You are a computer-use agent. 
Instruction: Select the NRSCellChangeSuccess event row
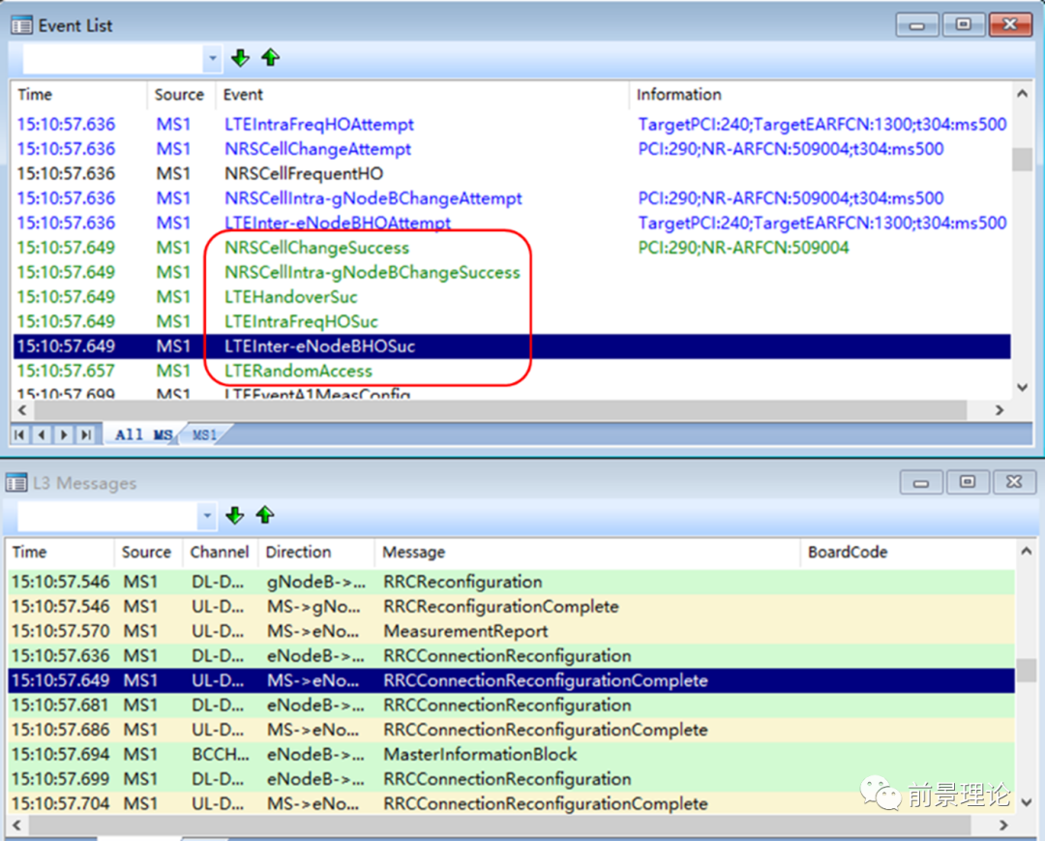(x=512, y=247)
